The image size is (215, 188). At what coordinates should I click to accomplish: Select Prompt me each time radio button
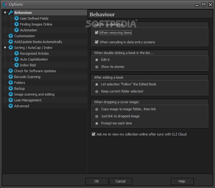tap(97, 123)
